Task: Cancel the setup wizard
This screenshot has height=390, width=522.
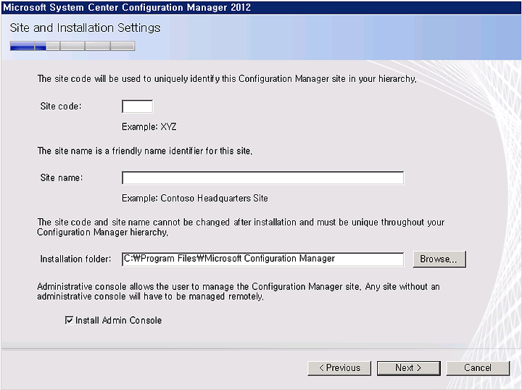Action: (x=478, y=368)
